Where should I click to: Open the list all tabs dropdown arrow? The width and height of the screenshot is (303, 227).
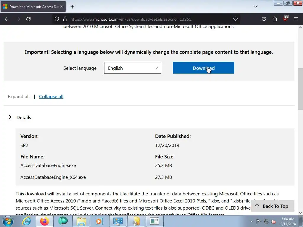coord(256,7)
